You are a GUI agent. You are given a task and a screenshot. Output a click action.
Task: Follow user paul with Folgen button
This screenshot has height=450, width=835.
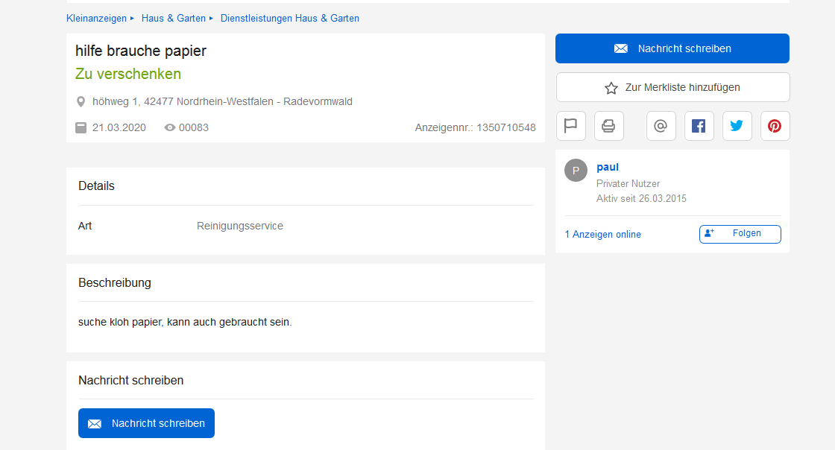pos(740,234)
